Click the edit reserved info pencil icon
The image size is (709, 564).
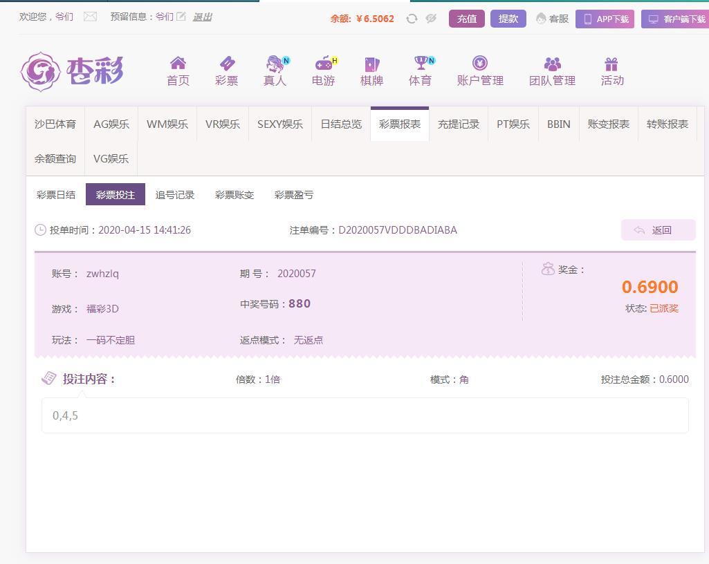181,17
